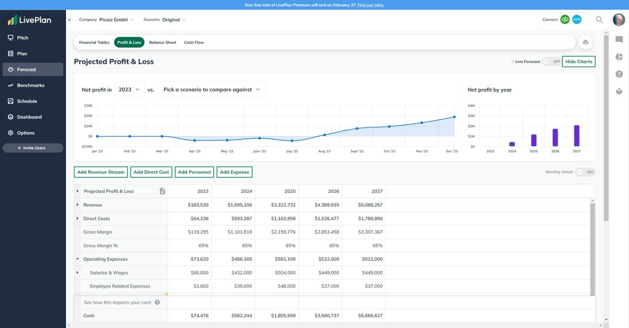The width and height of the screenshot is (629, 328).
Task: Click the info icon beside cash impact text
Action: tap(157, 302)
